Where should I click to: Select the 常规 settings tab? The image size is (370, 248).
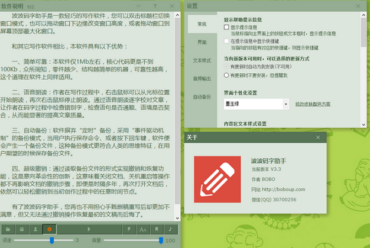coord(202,24)
